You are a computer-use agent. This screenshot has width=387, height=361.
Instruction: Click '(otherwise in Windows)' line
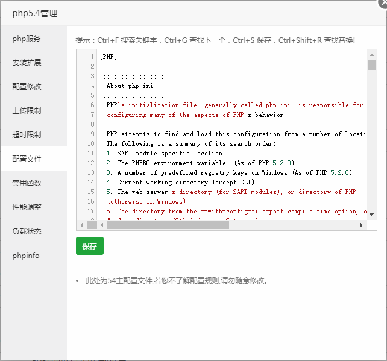tap(143, 202)
